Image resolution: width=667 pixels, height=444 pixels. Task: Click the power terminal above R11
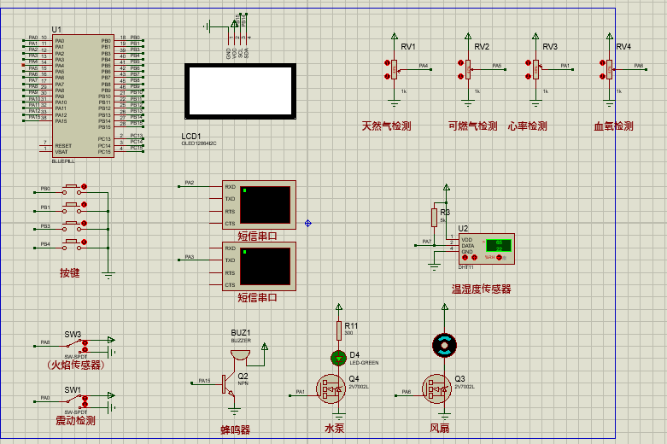pyautogui.click(x=339, y=307)
